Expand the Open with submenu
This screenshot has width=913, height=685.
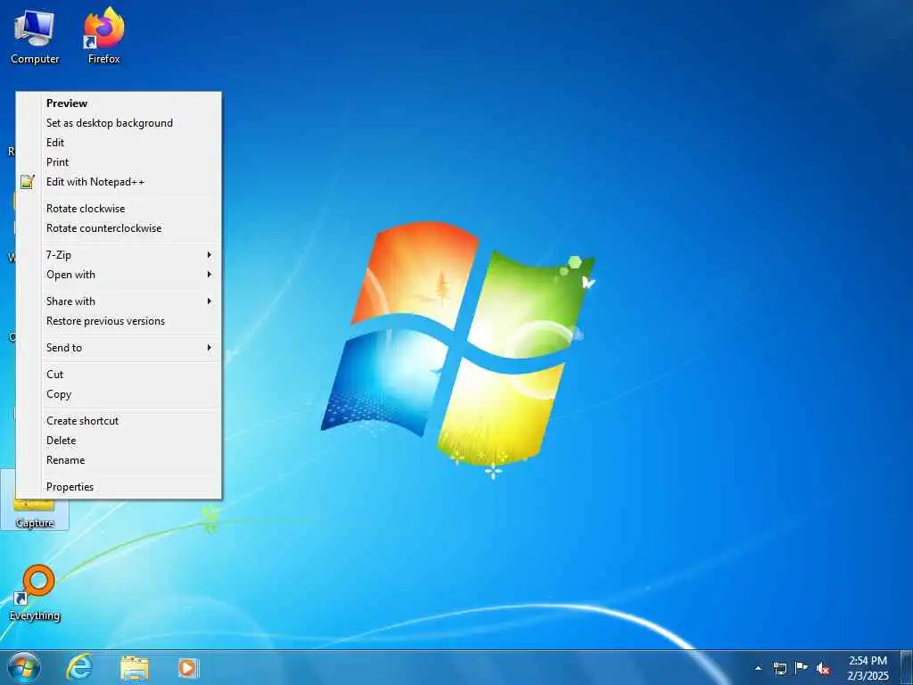click(x=119, y=275)
